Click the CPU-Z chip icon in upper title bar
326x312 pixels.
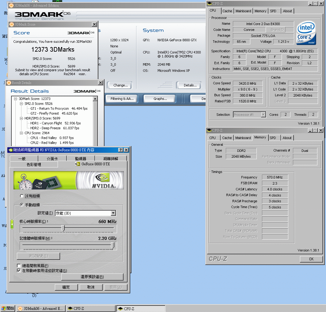pos(210,4)
